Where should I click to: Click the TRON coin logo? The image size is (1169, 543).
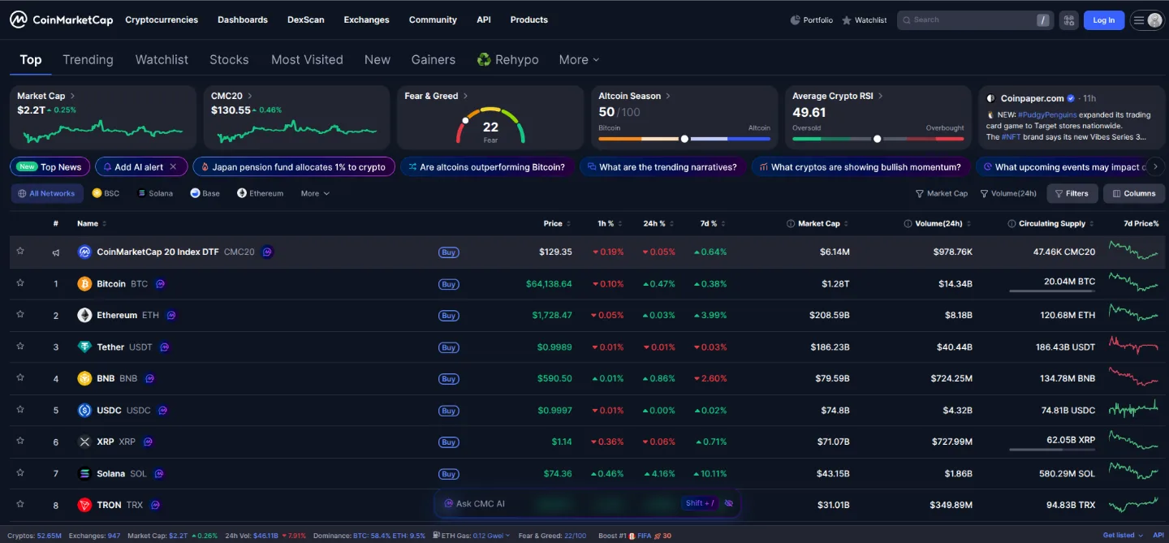tap(84, 505)
